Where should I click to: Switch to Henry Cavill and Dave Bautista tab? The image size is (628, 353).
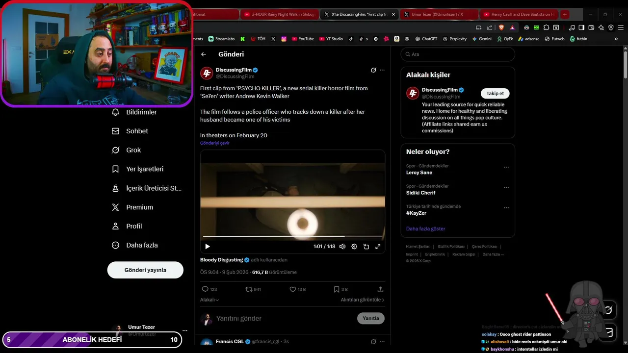coord(519,15)
